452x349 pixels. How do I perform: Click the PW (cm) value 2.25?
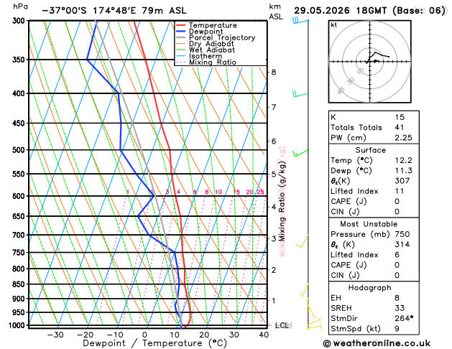point(403,138)
